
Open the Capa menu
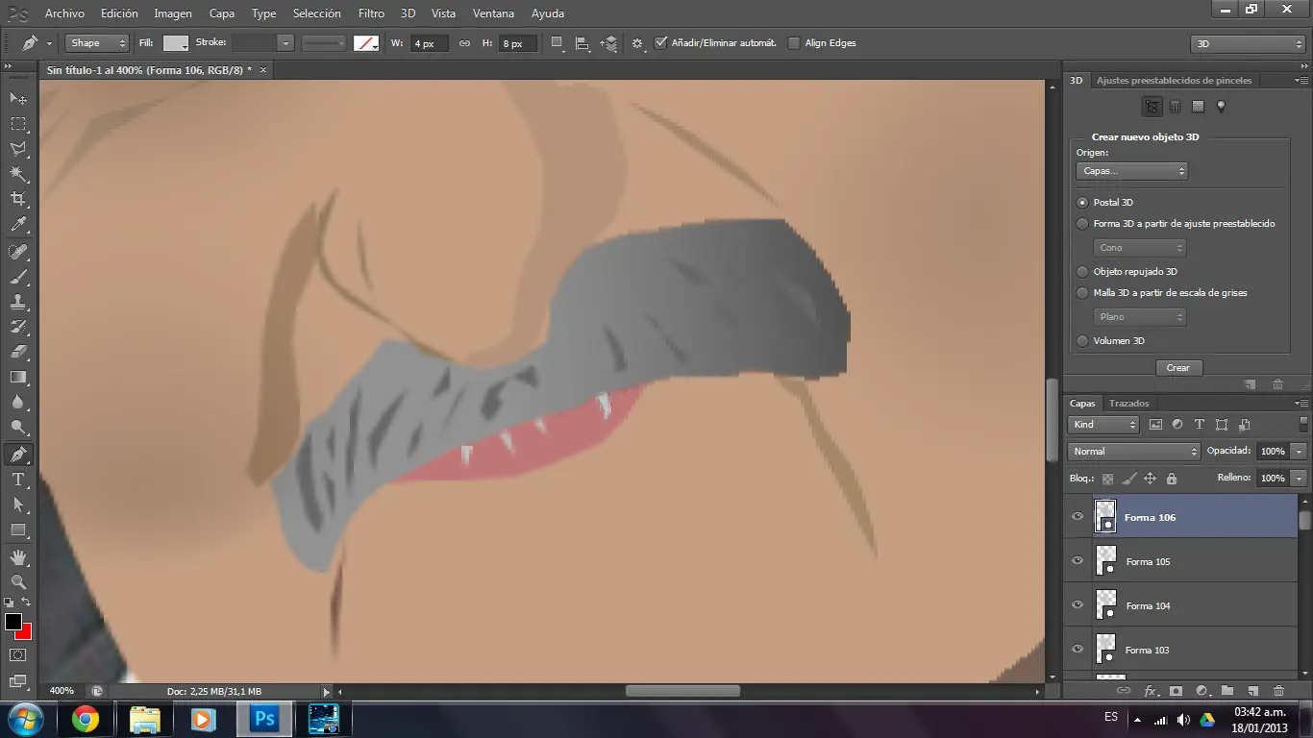point(222,13)
